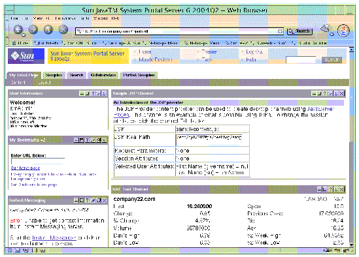Click the browser Forward navigation button
Viewport: 359px width, 257px height.
coord(33,29)
